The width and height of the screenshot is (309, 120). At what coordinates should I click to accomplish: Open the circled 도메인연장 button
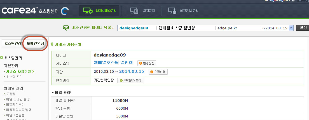click(x=35, y=44)
